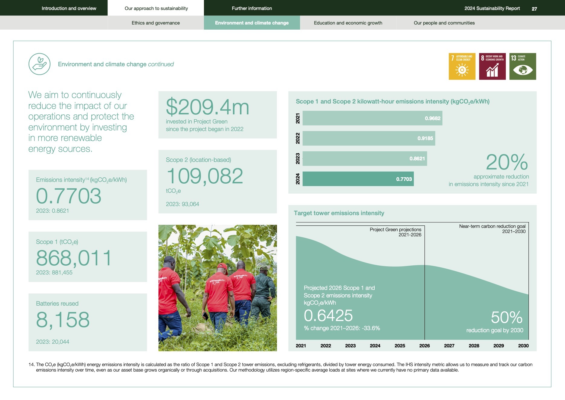Open the Our people and communities tab
This screenshot has width=565, height=400.
tap(444, 23)
